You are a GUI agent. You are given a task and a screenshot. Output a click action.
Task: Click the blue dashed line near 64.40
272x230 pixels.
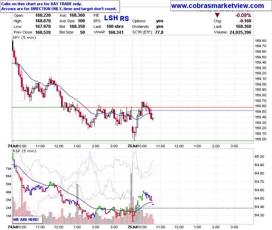pos(194,208)
